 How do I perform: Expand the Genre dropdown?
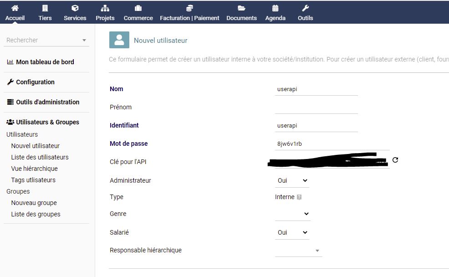(x=293, y=214)
